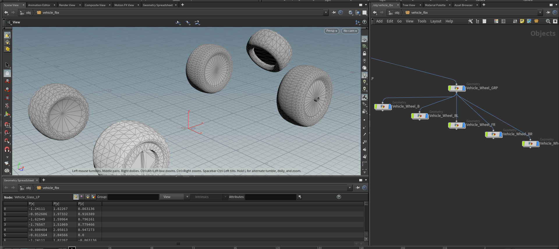Screen dimensions: 559x249
Task: Open the Add menu in network editor
Action: pyautogui.click(x=379, y=21)
